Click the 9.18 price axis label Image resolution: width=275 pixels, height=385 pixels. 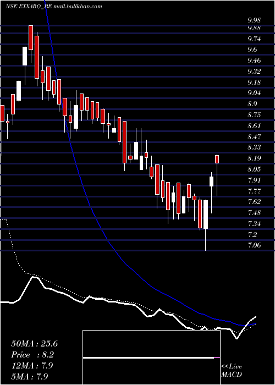254,82
